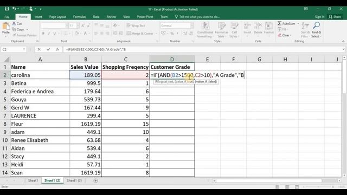Open Clipboard dialog launcher
347x195 pixels.
point(37,41)
